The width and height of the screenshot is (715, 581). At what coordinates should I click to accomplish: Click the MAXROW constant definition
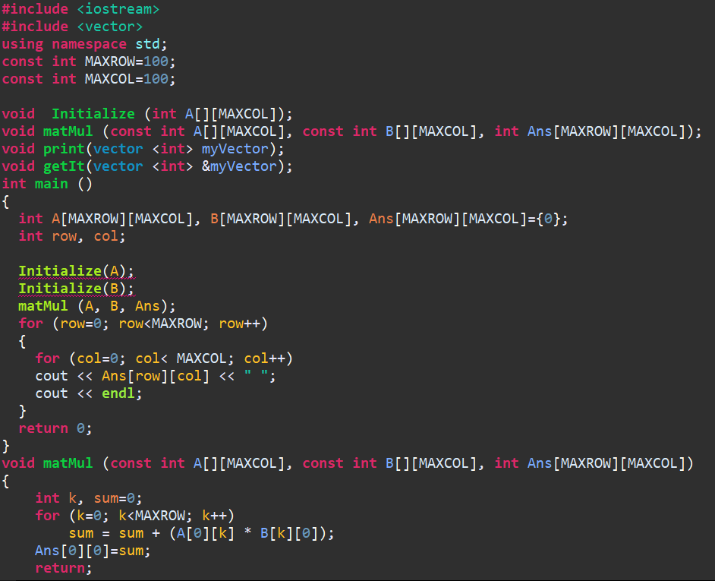pos(108,61)
